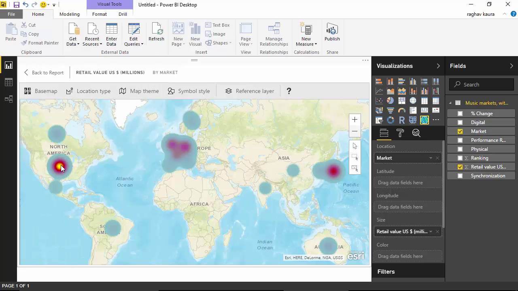Choose the Funnel visualization
This screenshot has height=291, width=518.
pos(391,110)
